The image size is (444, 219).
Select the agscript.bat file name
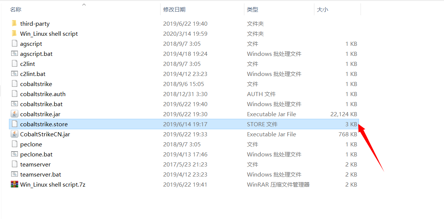[36, 54]
